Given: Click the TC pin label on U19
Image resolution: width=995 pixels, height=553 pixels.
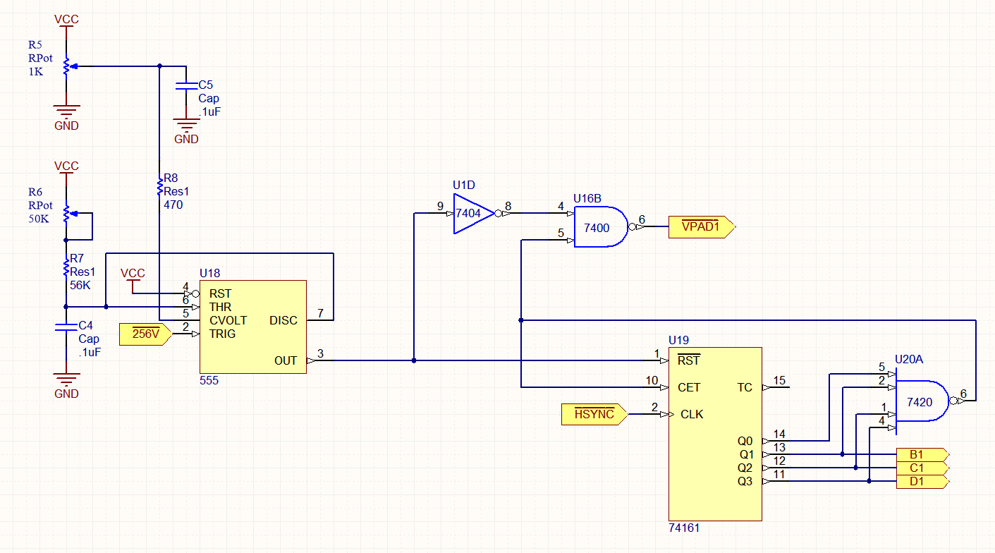Looking at the screenshot, I should point(745,387).
